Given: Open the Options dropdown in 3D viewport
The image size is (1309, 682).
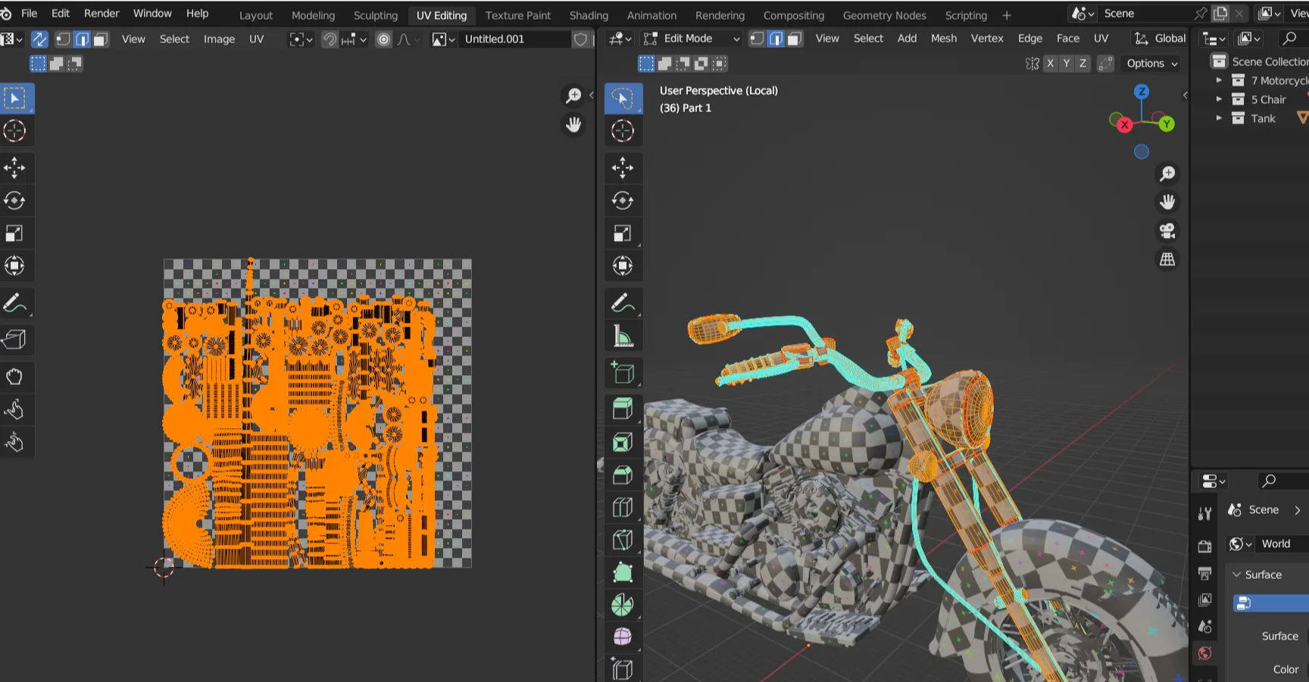Looking at the screenshot, I should click(1152, 64).
